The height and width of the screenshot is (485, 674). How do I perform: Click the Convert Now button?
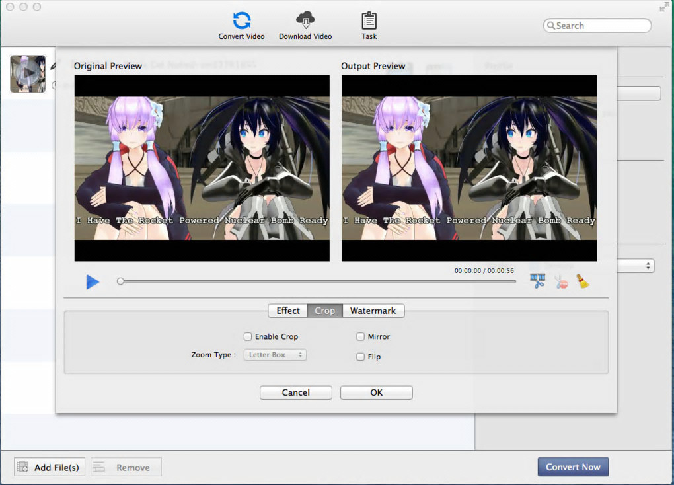pyautogui.click(x=573, y=467)
